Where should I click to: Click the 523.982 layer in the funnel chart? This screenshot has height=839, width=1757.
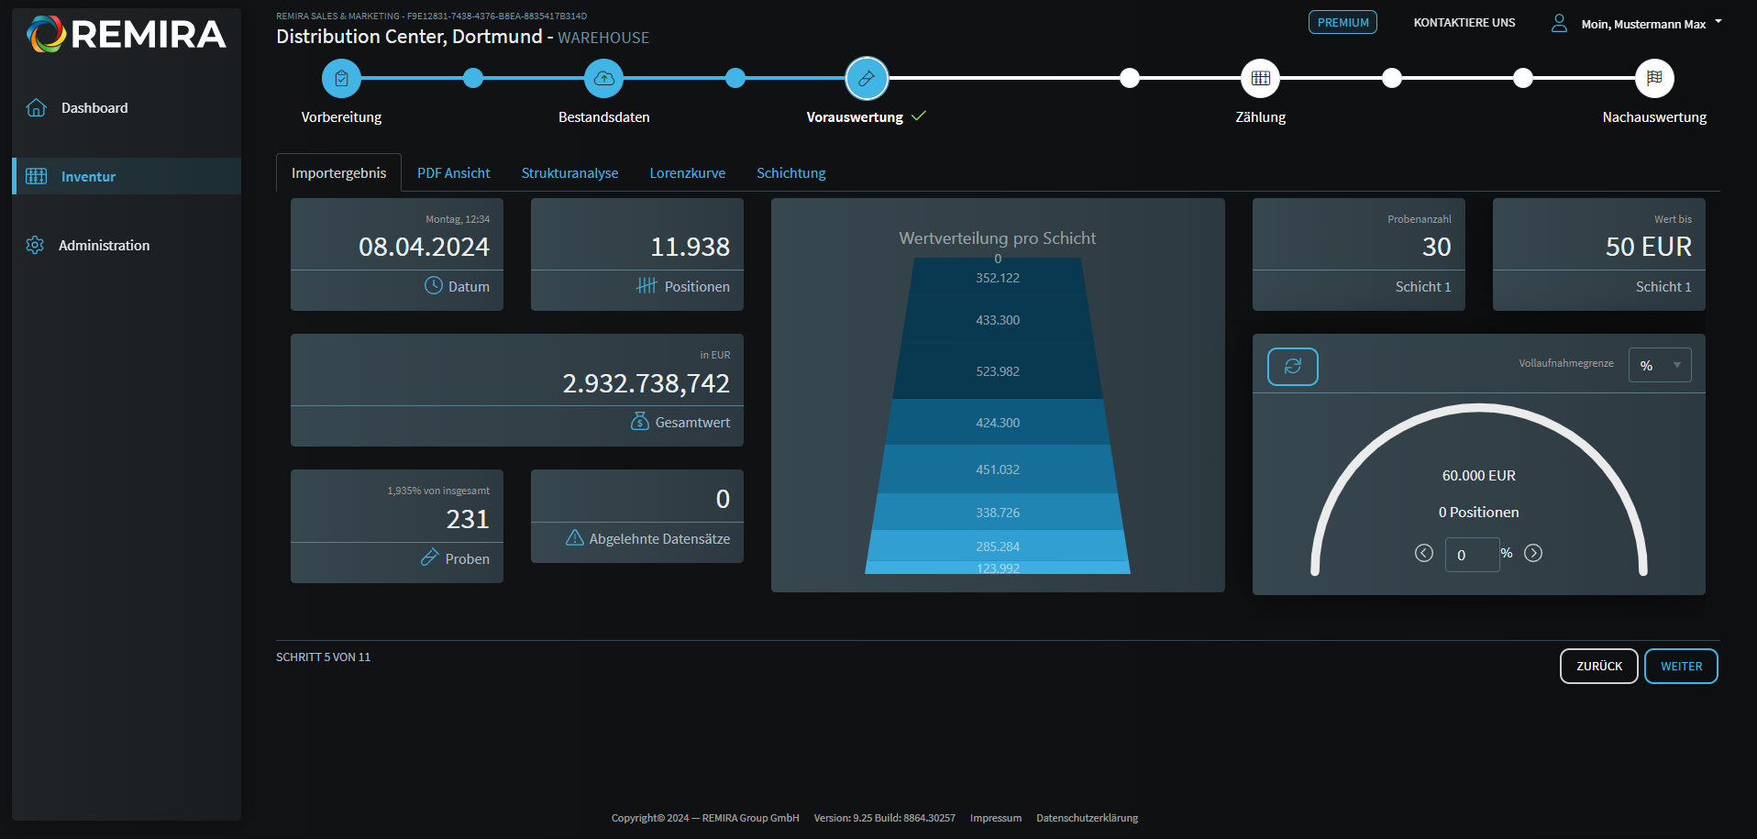998,371
